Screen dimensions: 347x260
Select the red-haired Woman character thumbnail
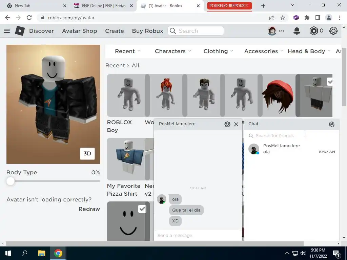(x=166, y=95)
